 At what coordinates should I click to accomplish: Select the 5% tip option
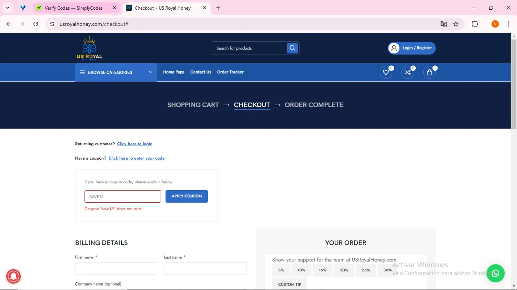coord(281,270)
